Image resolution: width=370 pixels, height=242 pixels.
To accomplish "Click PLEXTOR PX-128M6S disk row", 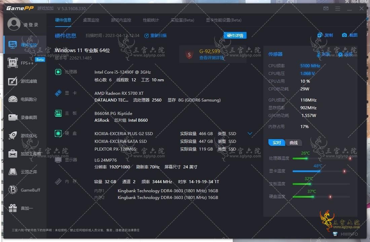I will tap(165, 149).
